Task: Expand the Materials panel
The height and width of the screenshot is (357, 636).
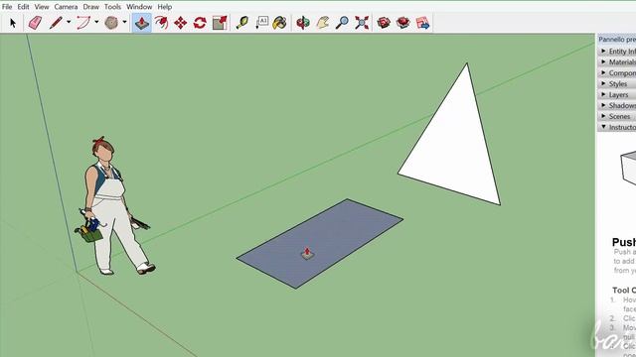Action: pyautogui.click(x=617, y=61)
